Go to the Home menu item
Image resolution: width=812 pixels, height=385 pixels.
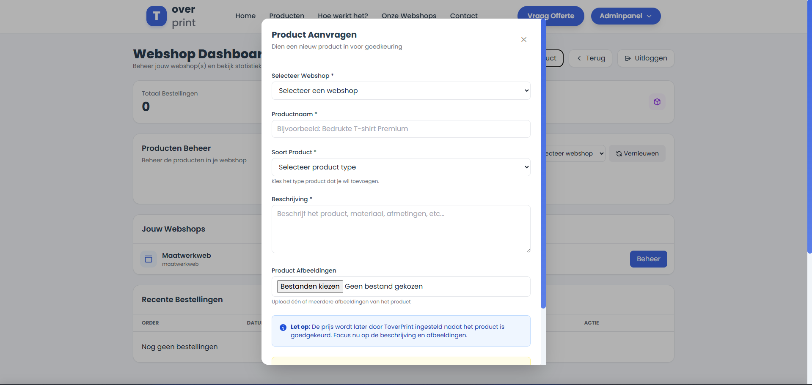pyautogui.click(x=245, y=16)
